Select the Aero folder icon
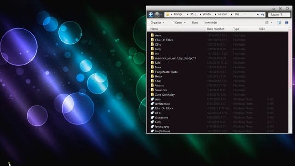 (153, 35)
